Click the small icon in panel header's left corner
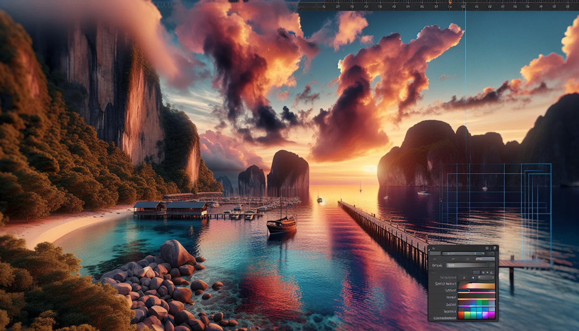The image size is (579, 331). [434, 248]
